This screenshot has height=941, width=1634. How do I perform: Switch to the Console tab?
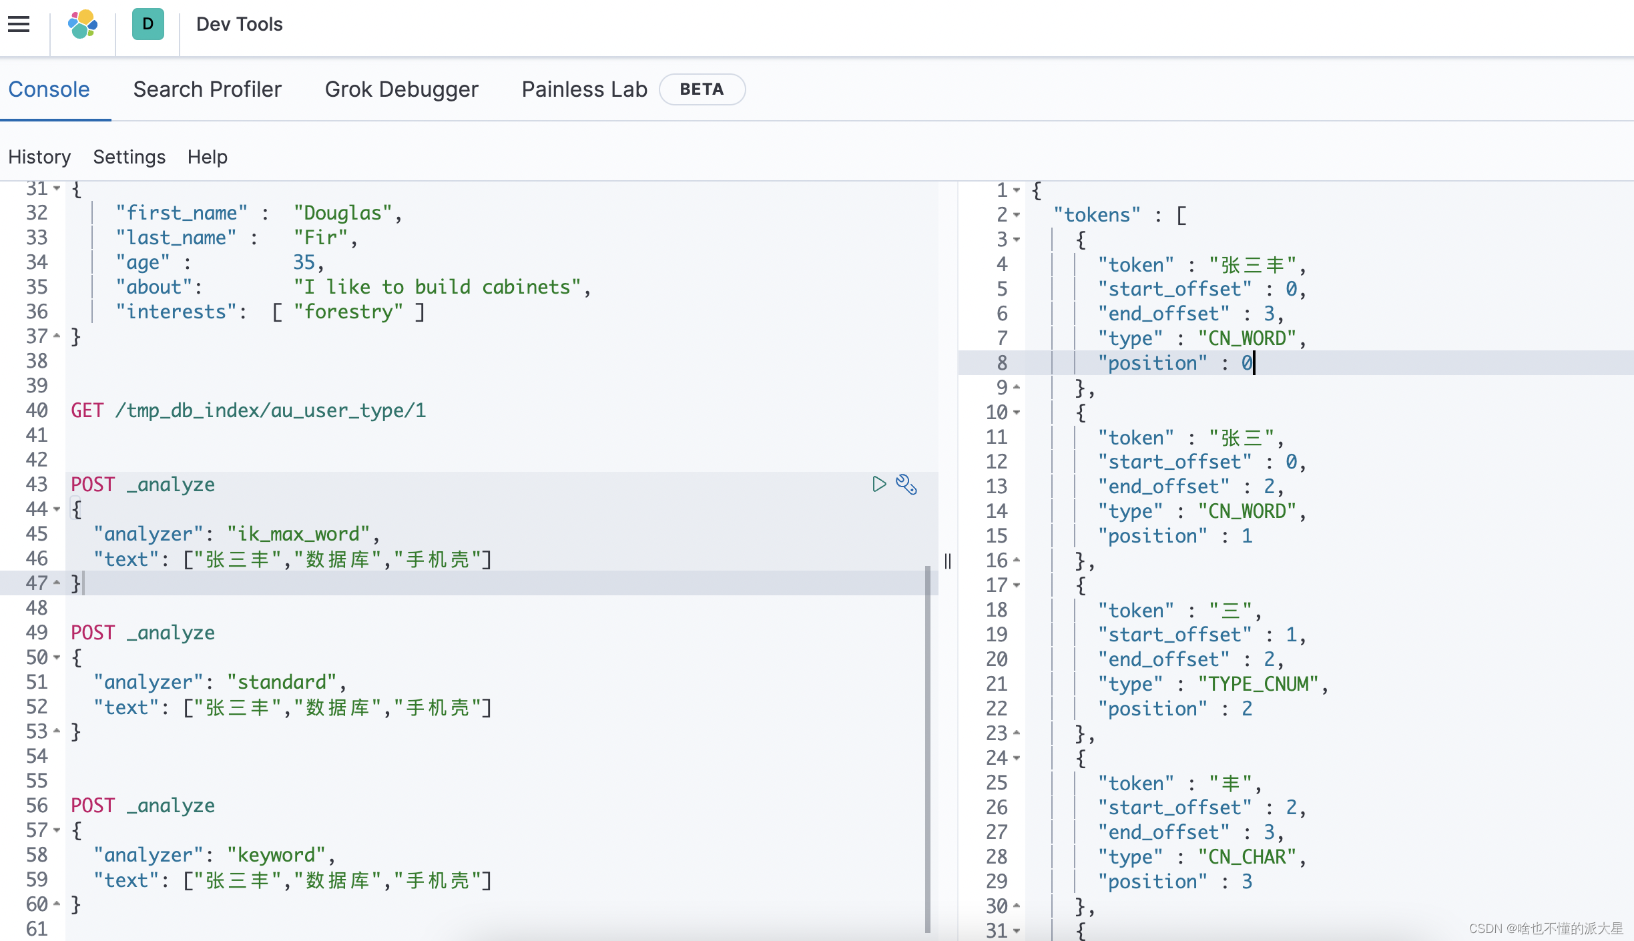49,89
